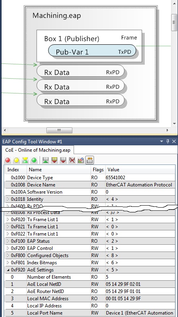
Task: Select the 0x1000 Device Type row
Action: pos(90,178)
